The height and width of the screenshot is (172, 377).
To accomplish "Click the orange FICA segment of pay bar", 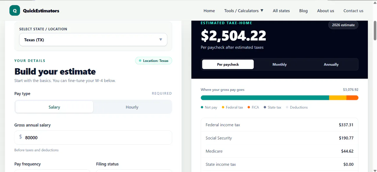I will 352,98.
